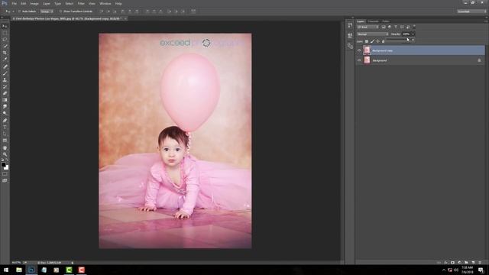Image resolution: width=489 pixels, height=275 pixels.
Task: Select the Hand tool
Action: click(5, 147)
